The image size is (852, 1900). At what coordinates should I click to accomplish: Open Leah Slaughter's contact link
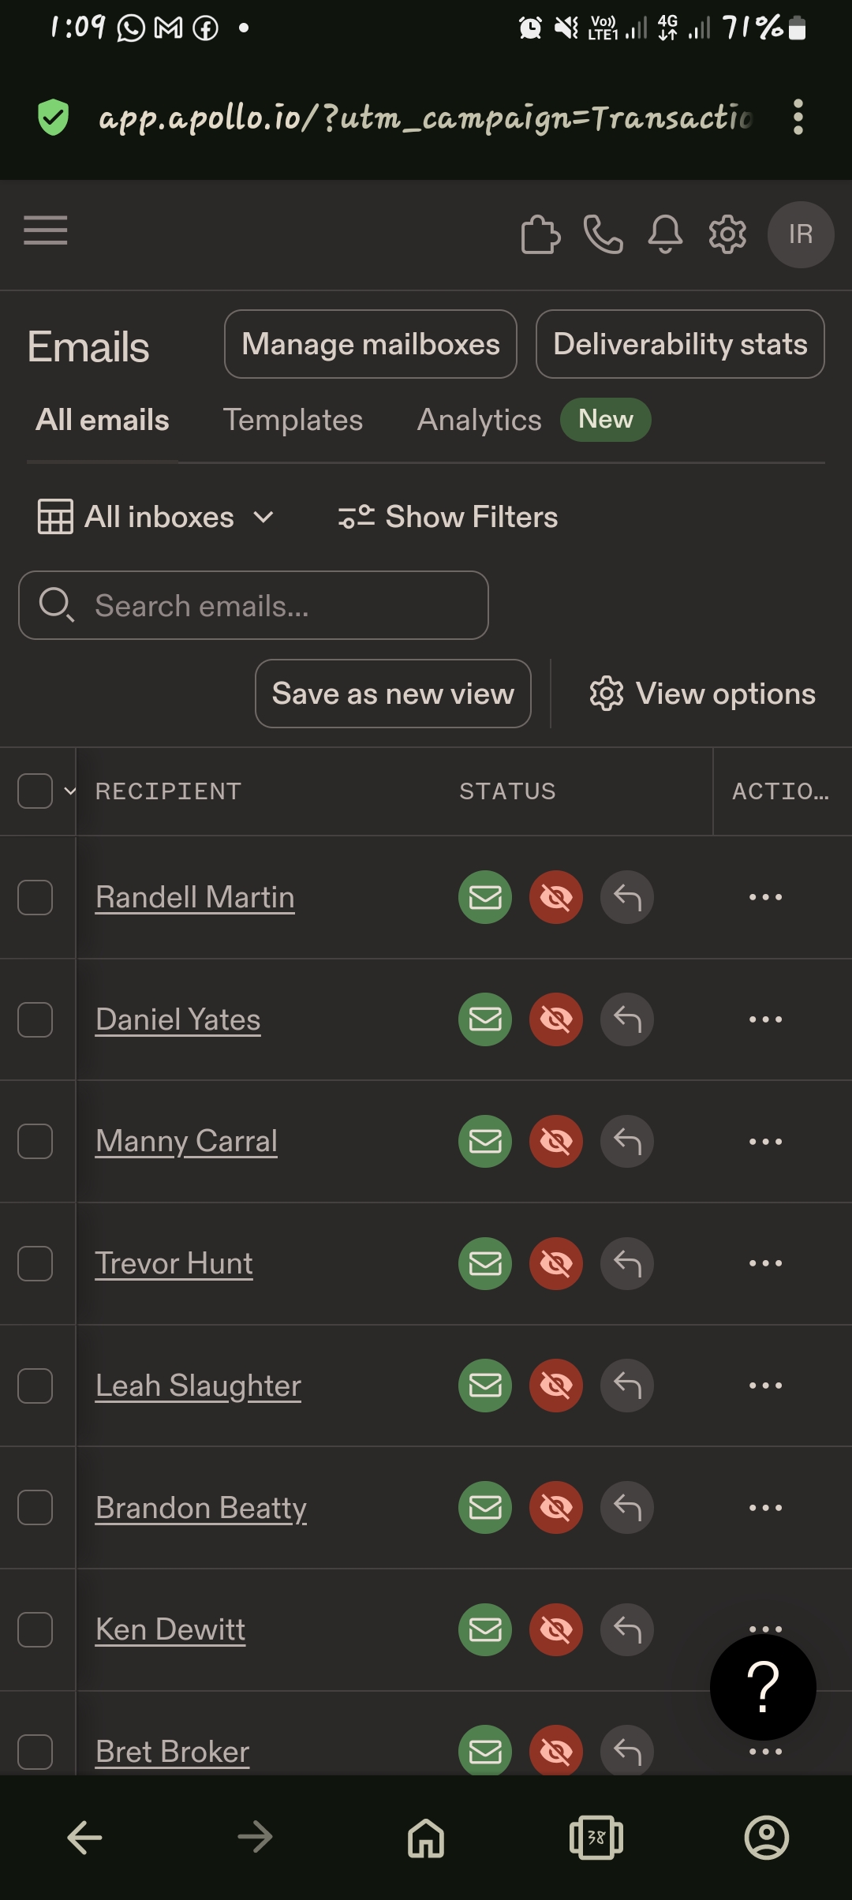[198, 1386]
